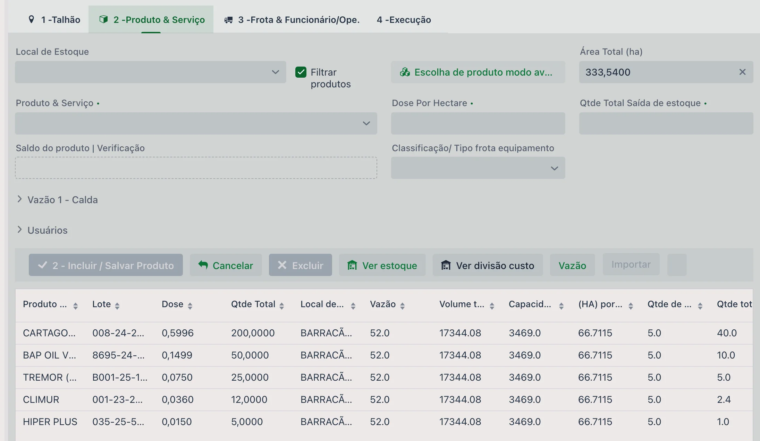Open Classificação/Tipo frota equipamento dropdown
Viewport: 760px width, 441px height.
[x=478, y=168]
